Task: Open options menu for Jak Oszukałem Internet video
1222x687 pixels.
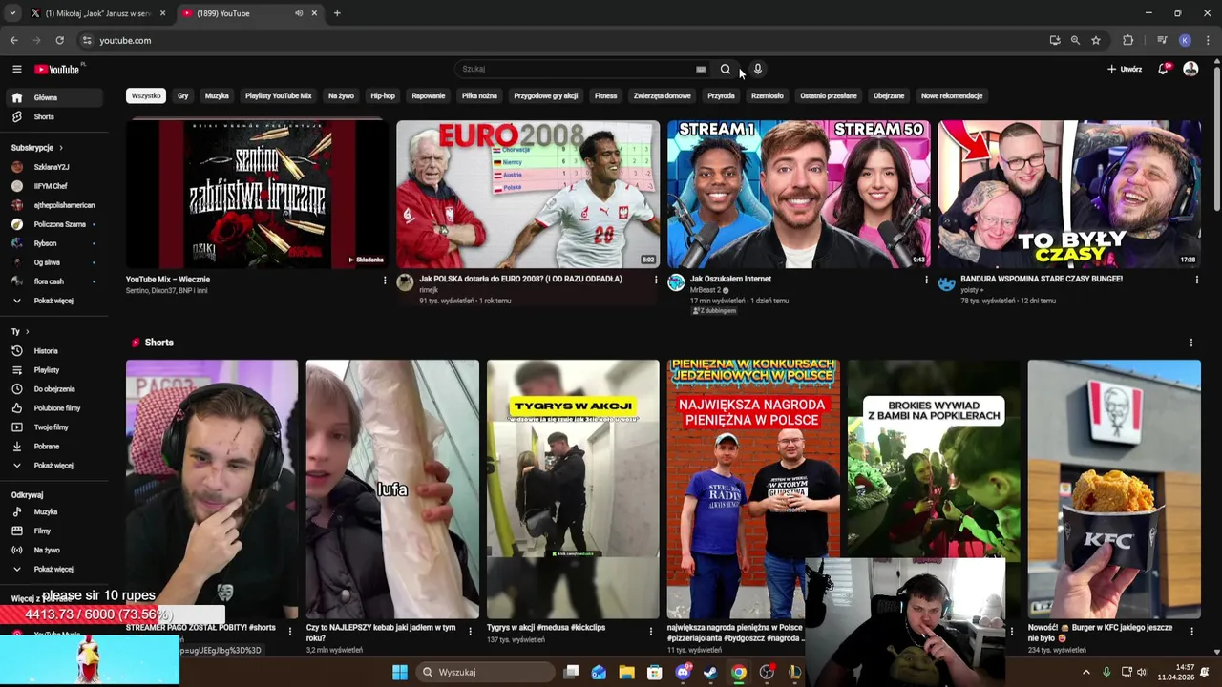Action: pyautogui.click(x=926, y=280)
